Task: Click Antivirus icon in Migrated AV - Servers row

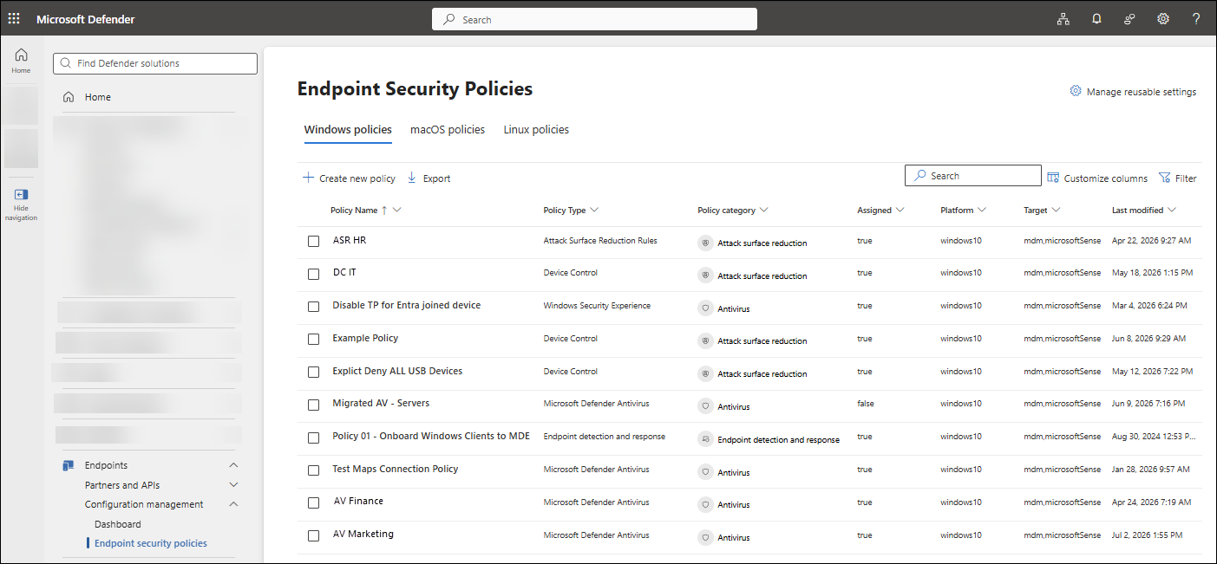Action: tap(705, 406)
